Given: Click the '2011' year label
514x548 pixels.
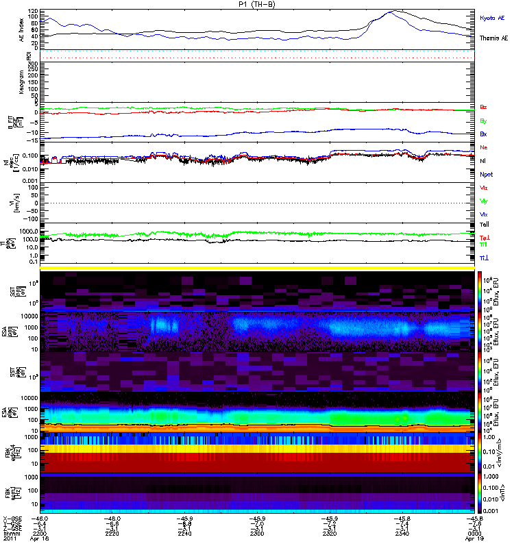Looking at the screenshot, I should [10, 538].
